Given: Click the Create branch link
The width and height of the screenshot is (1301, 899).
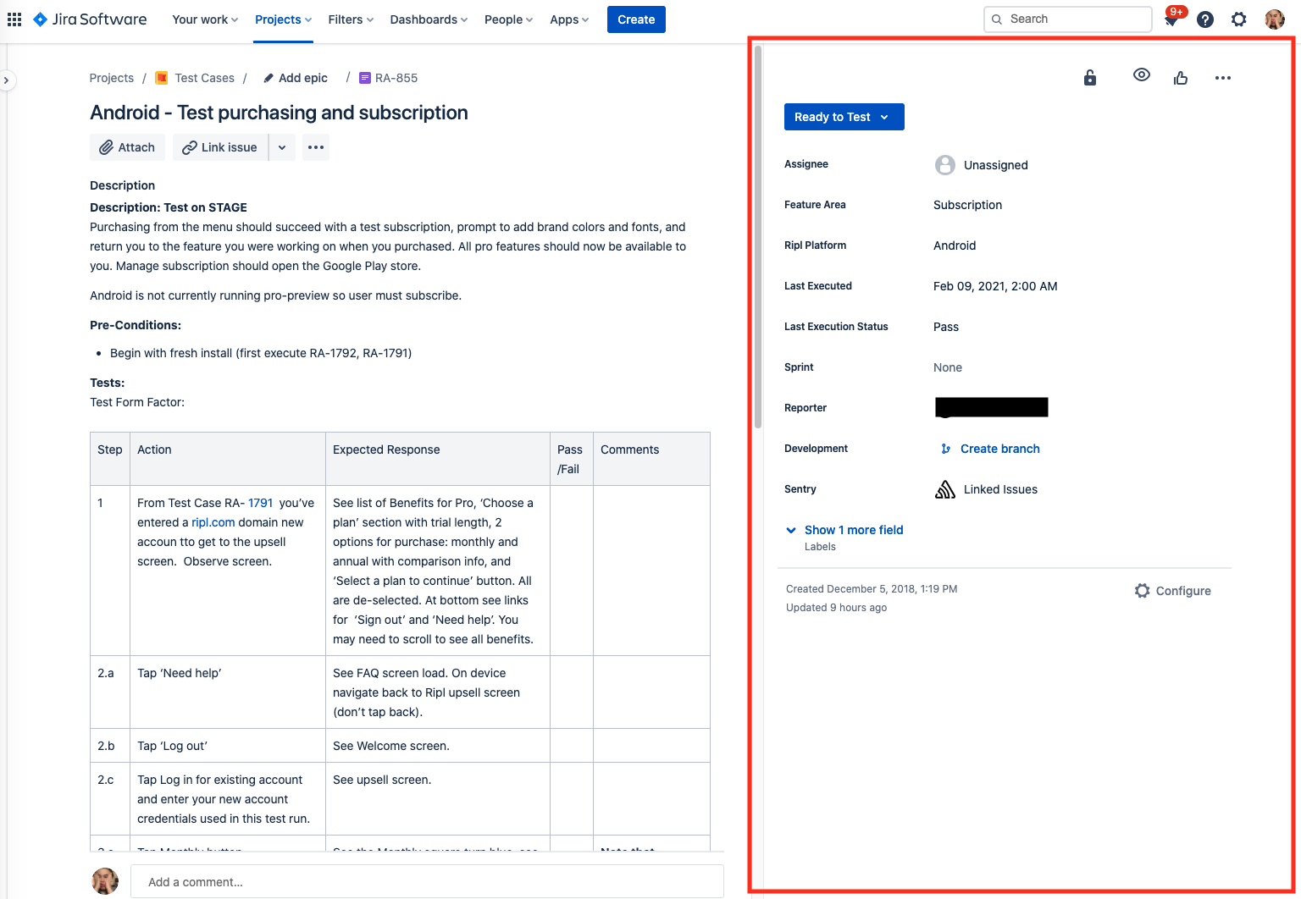Looking at the screenshot, I should (x=999, y=449).
